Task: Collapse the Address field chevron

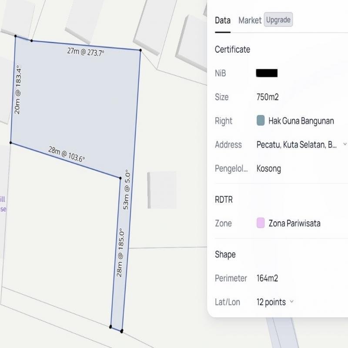Action: pos(345,144)
